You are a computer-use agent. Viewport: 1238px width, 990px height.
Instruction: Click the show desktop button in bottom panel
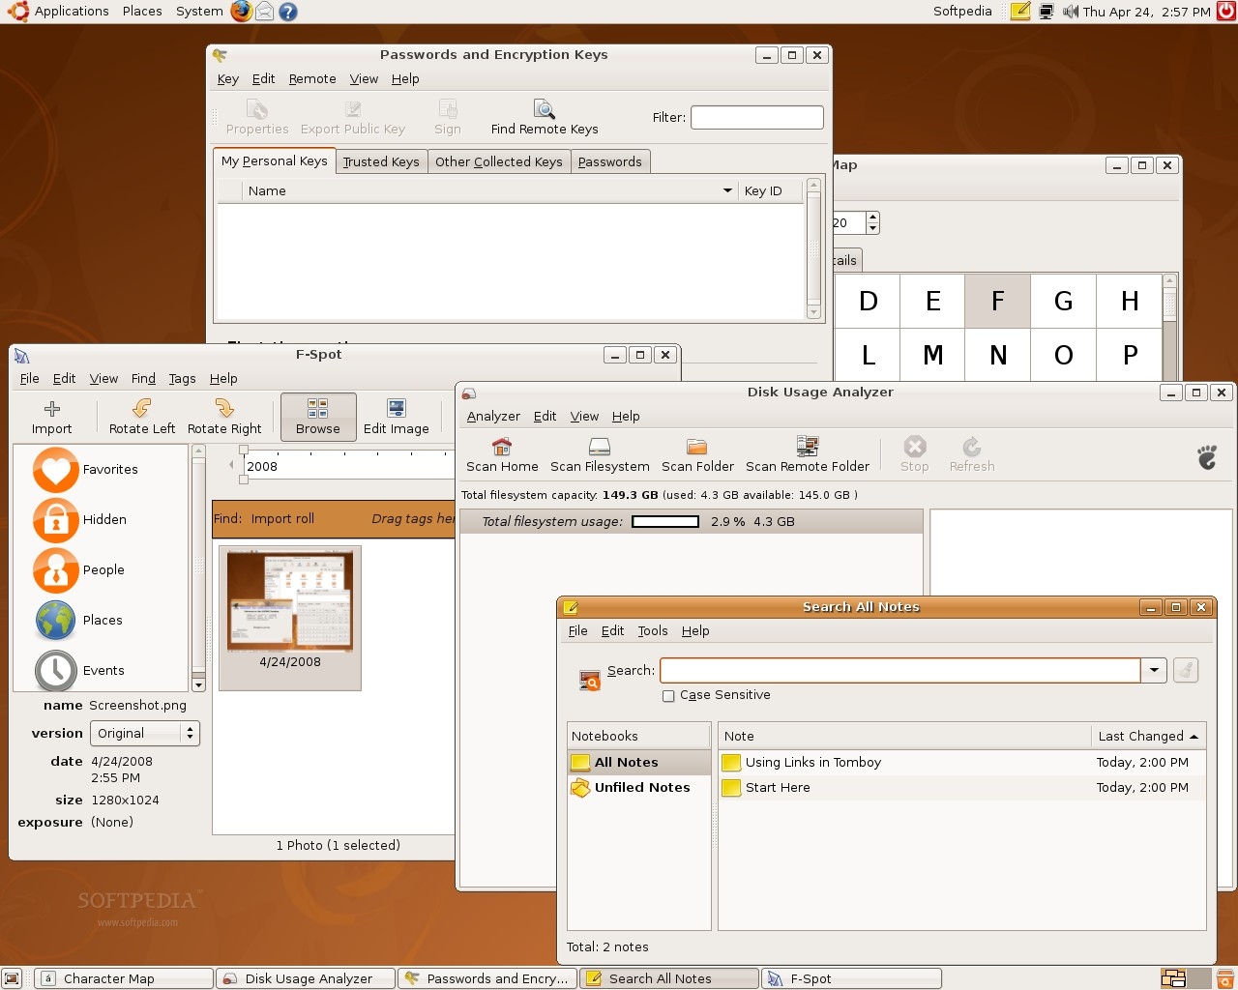point(12,978)
